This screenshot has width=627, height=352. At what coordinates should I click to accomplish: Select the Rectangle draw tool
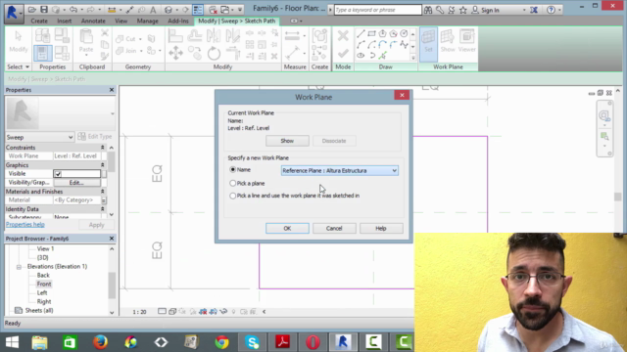[x=372, y=34]
